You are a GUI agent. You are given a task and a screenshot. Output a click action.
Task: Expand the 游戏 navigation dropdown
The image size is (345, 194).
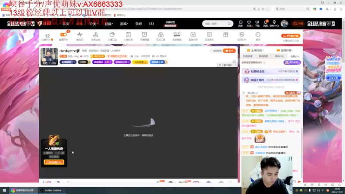coord(124,24)
